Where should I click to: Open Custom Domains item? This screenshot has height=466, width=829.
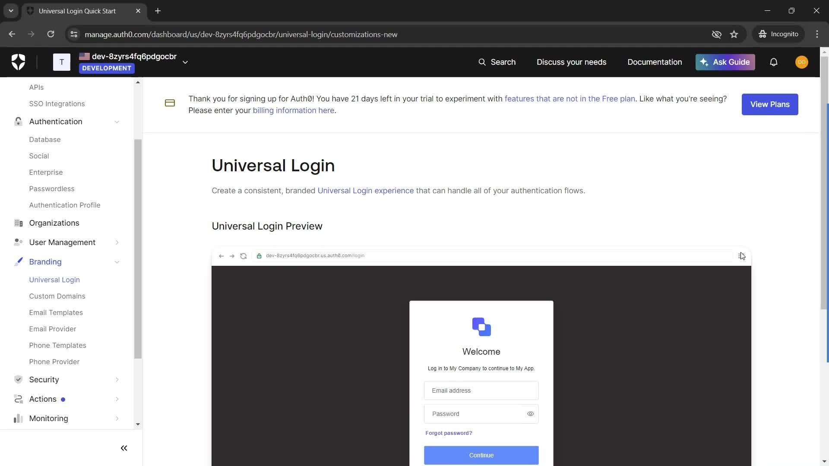coord(57,296)
